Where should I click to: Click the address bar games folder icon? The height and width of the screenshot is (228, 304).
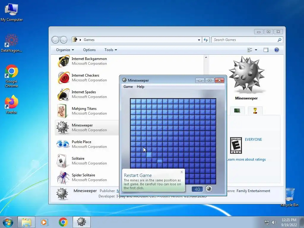pos(75,40)
